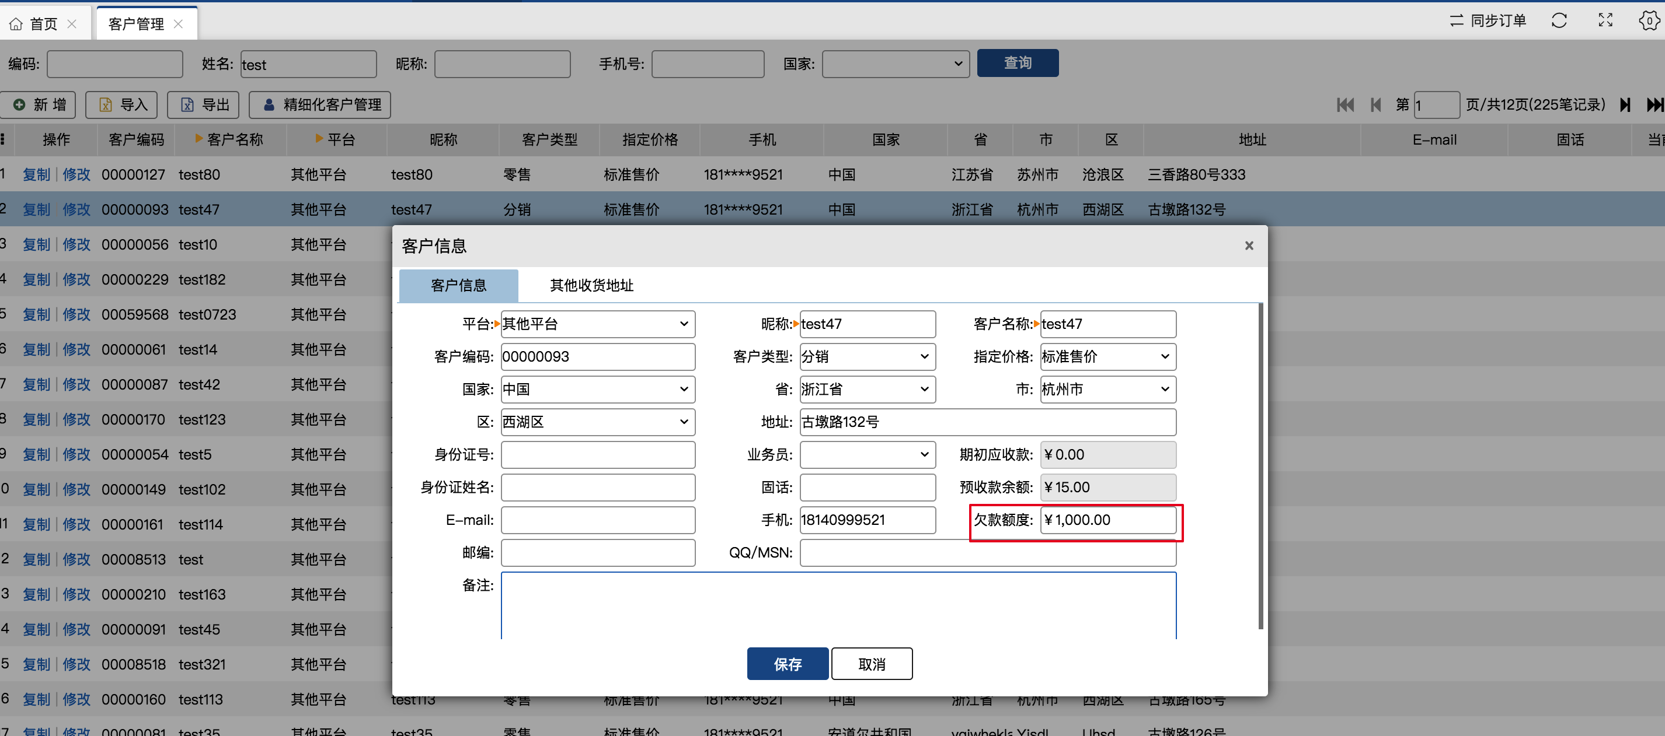Click the 备注 notes textarea

click(x=838, y=605)
